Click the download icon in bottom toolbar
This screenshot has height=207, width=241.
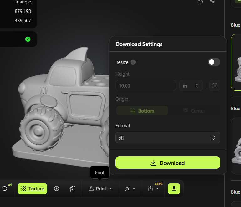click(x=174, y=188)
